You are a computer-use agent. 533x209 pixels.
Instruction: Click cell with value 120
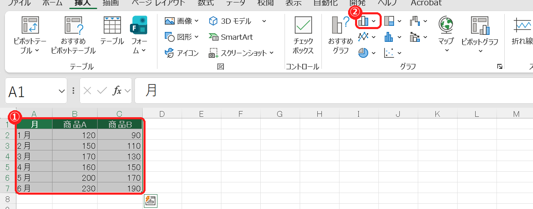pyautogui.click(x=75, y=135)
